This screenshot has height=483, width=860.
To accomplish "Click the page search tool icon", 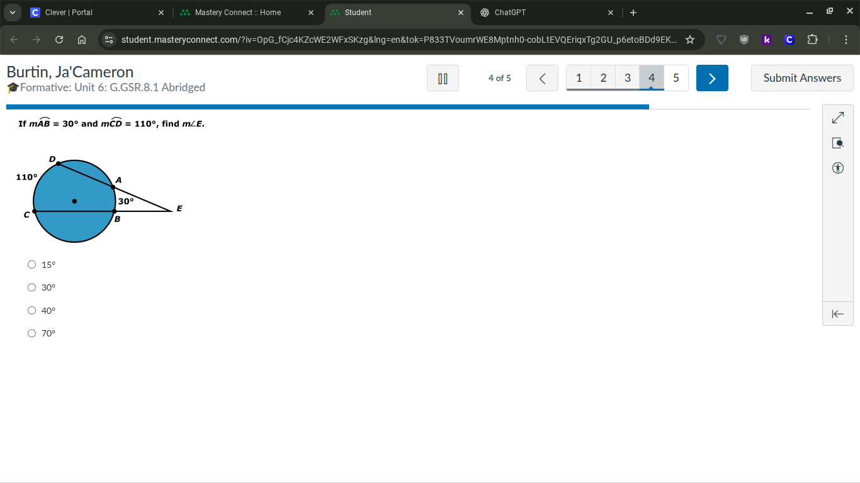I will pos(838,143).
